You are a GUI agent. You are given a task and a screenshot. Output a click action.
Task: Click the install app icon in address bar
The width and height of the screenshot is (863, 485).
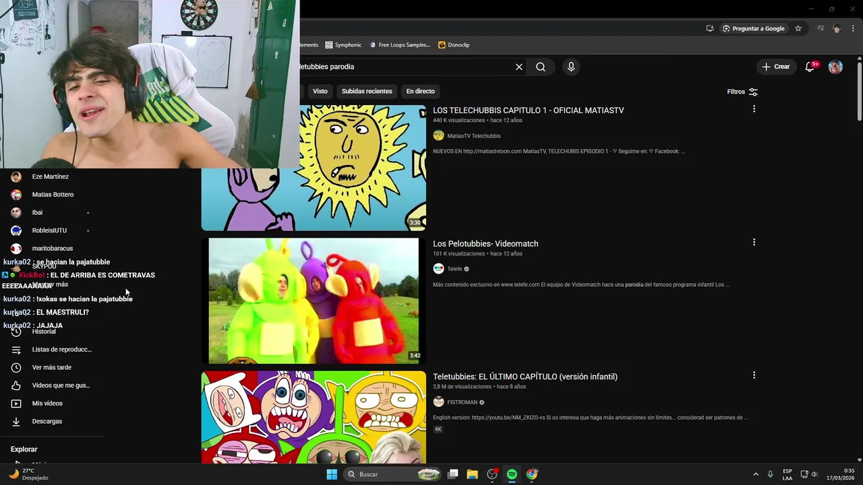pos(710,28)
